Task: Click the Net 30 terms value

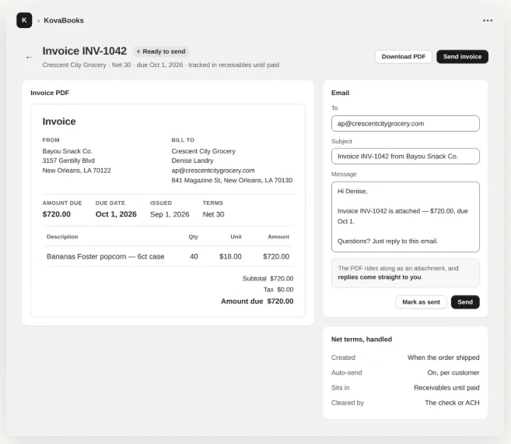Action: [213, 214]
